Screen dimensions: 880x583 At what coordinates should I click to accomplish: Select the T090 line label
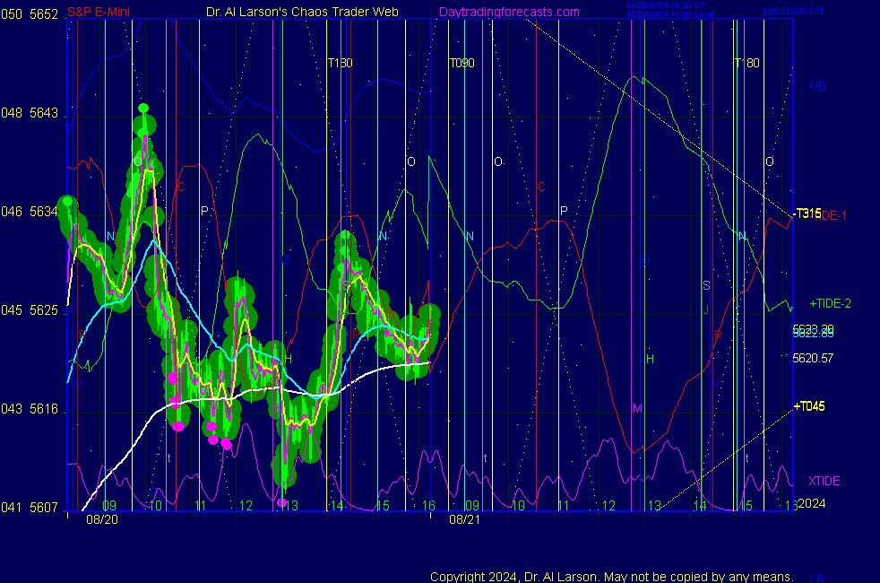[462, 63]
